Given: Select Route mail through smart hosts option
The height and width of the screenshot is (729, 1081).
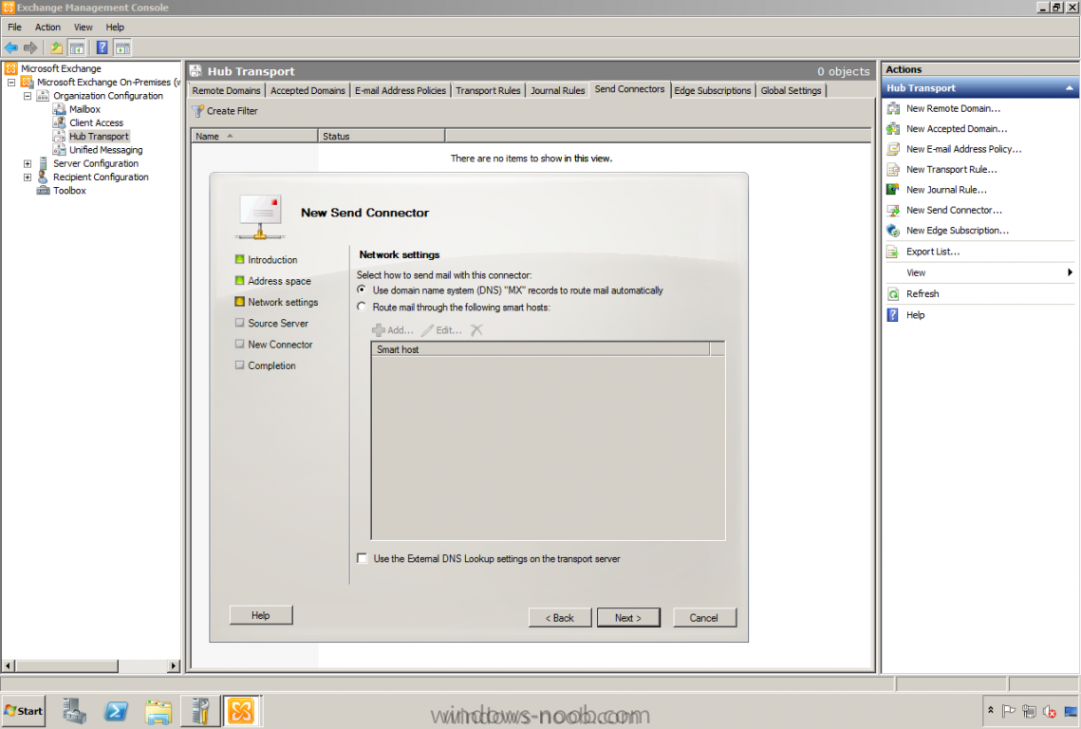Looking at the screenshot, I should point(362,307).
